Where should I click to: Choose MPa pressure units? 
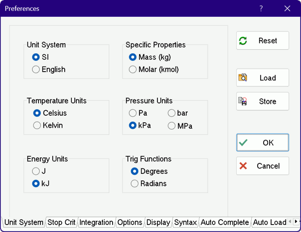tap(172, 126)
